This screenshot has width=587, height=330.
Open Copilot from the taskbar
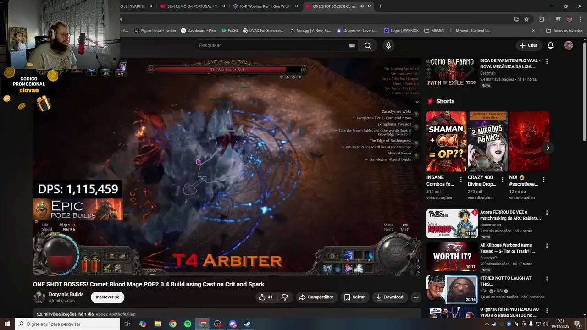click(143, 324)
